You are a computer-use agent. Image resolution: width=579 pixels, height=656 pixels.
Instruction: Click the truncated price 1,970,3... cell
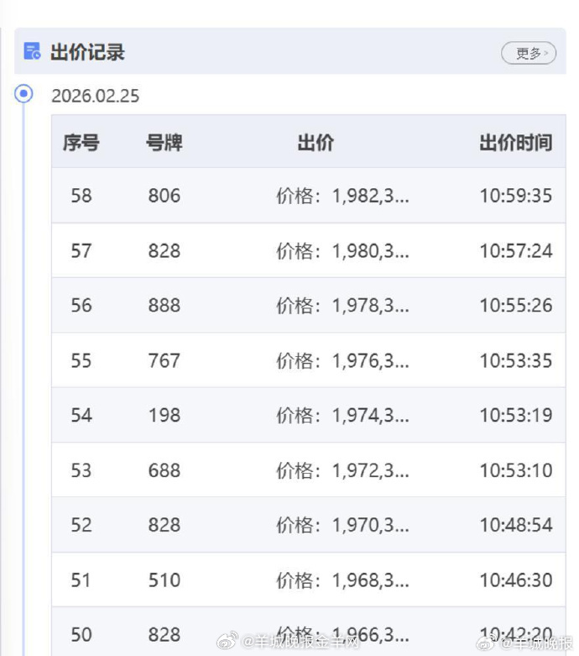(x=342, y=525)
